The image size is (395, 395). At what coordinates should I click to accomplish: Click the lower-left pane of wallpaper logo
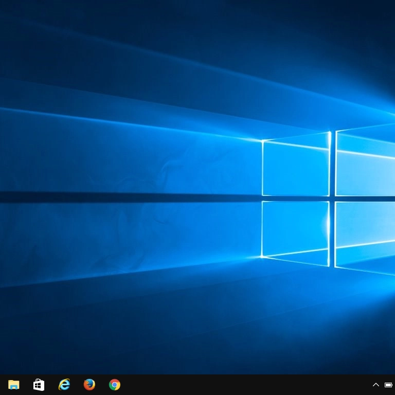click(x=295, y=230)
